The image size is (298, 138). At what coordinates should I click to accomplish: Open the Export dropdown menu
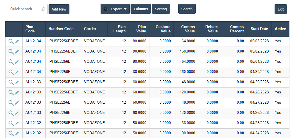(x=115, y=9)
